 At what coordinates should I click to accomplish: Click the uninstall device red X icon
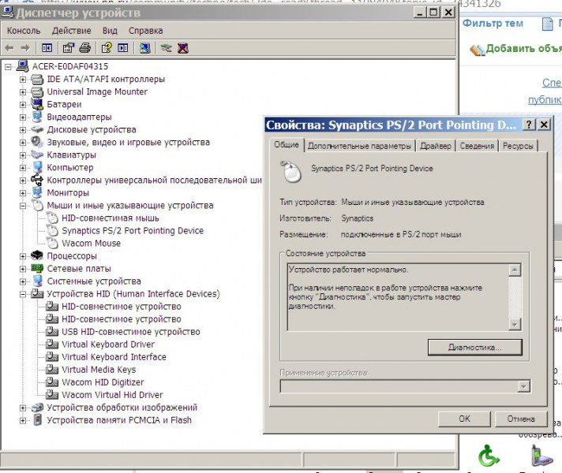[x=183, y=48]
